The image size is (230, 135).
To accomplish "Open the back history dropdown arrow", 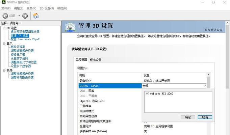I will pyautogui.click(x=19, y=16).
